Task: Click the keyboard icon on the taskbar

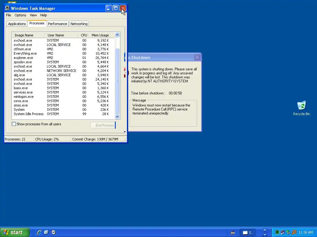Action: click(x=233, y=233)
